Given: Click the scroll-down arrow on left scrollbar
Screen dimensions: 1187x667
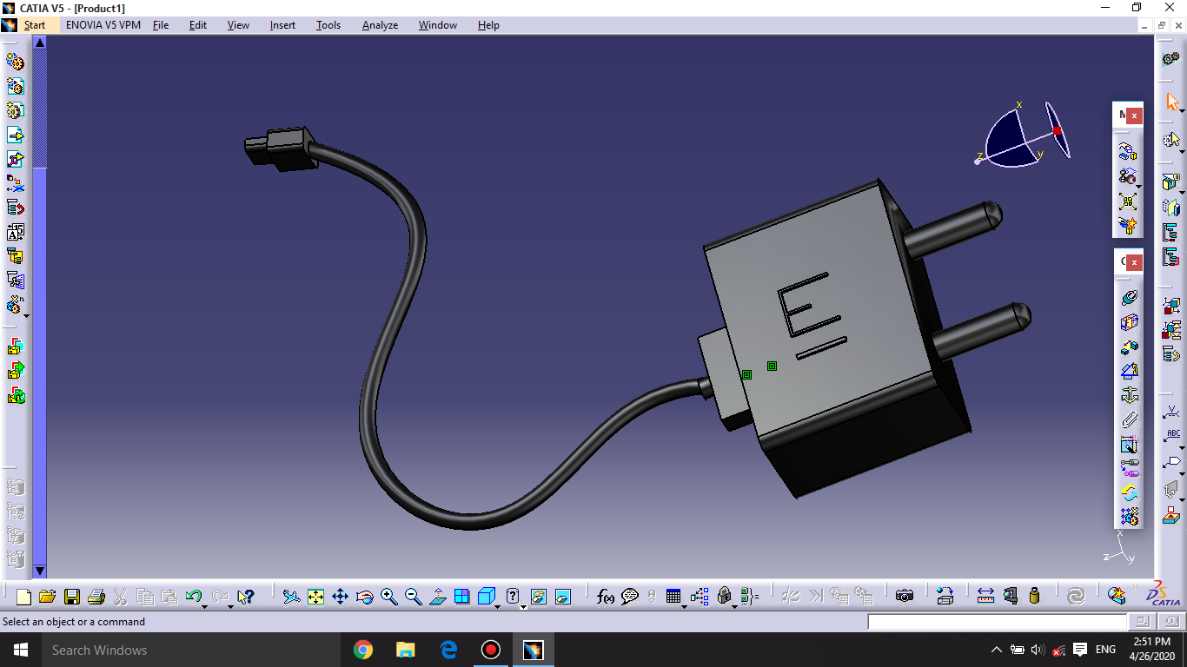Looking at the screenshot, I should (39, 571).
